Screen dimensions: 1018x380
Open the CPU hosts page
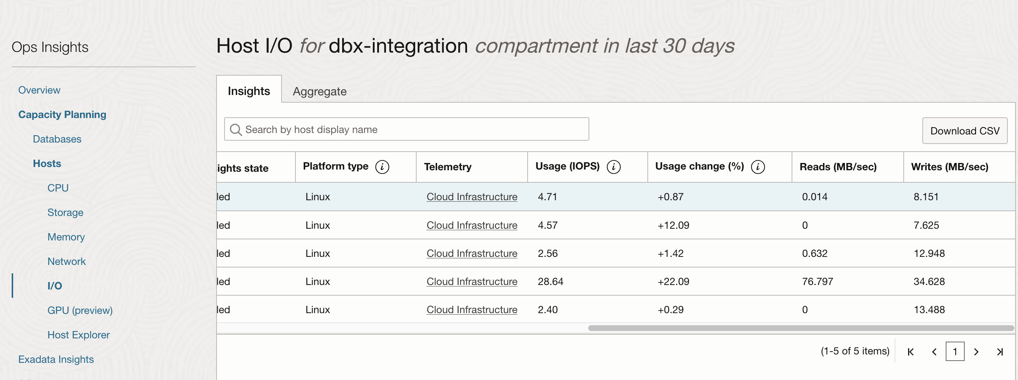point(58,188)
